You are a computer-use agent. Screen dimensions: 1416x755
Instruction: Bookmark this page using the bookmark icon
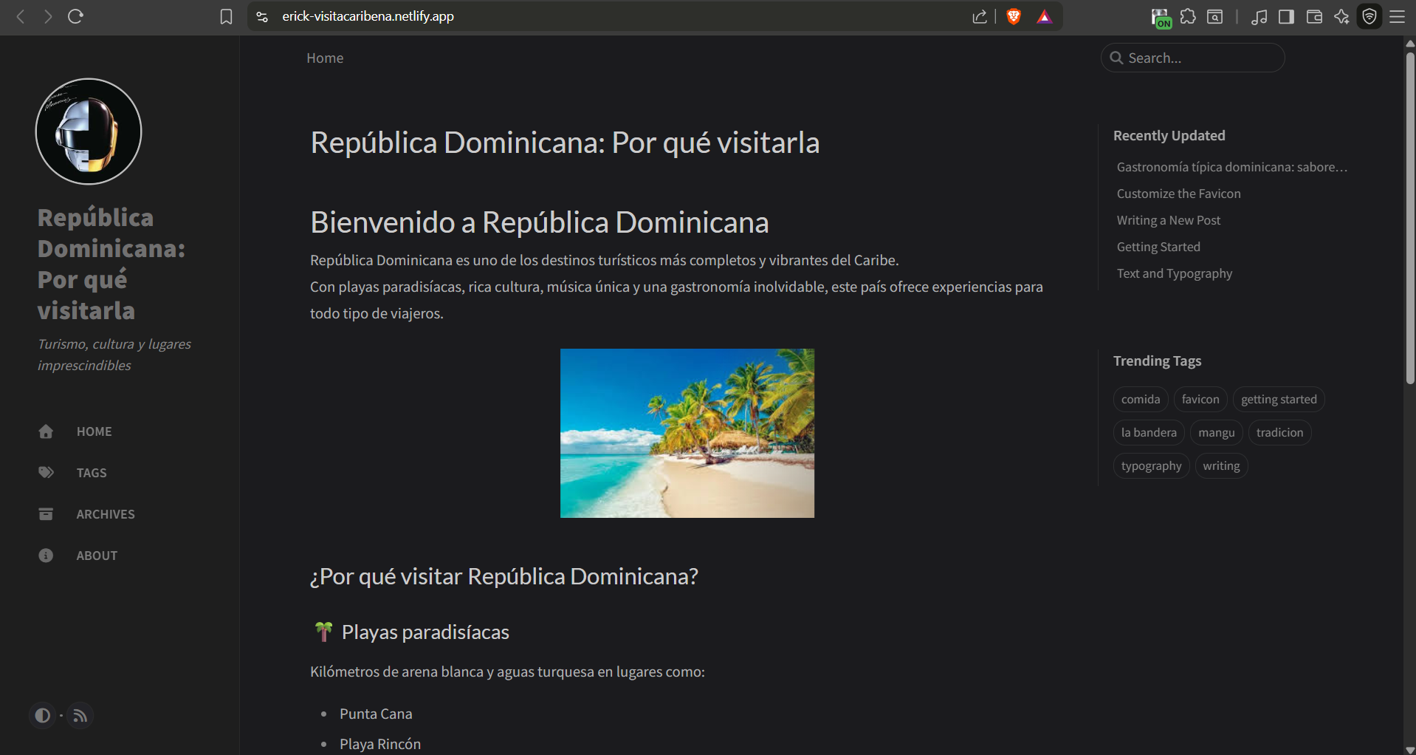(226, 16)
